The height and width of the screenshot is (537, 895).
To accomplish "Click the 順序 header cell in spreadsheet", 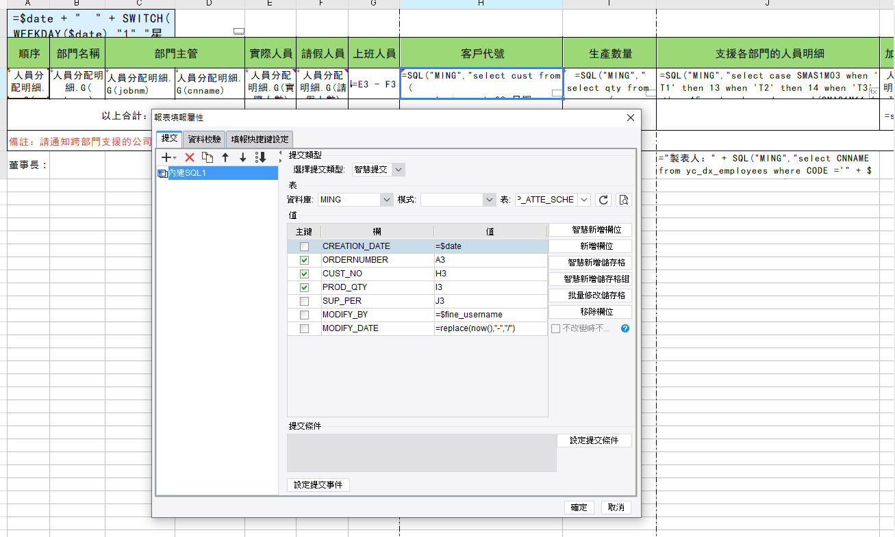I will pyautogui.click(x=29, y=53).
